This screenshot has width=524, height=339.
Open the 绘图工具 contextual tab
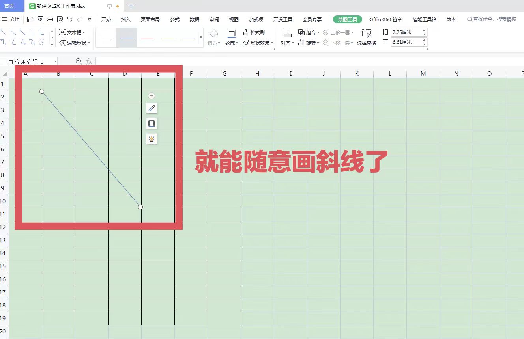click(x=347, y=19)
